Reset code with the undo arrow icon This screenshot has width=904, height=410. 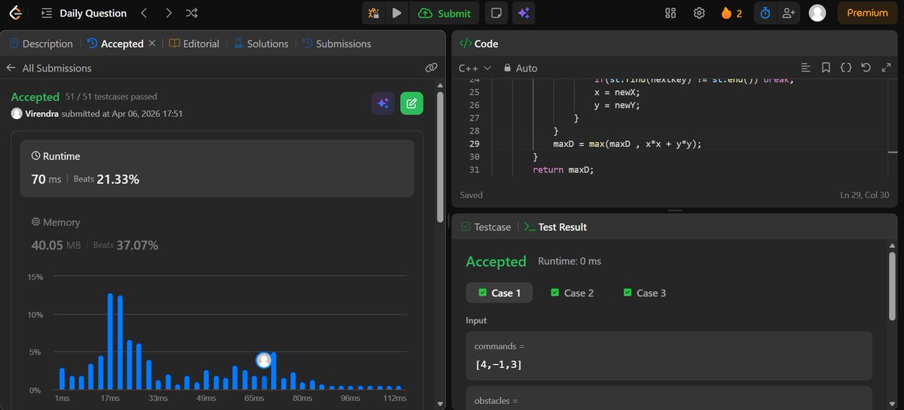point(866,68)
